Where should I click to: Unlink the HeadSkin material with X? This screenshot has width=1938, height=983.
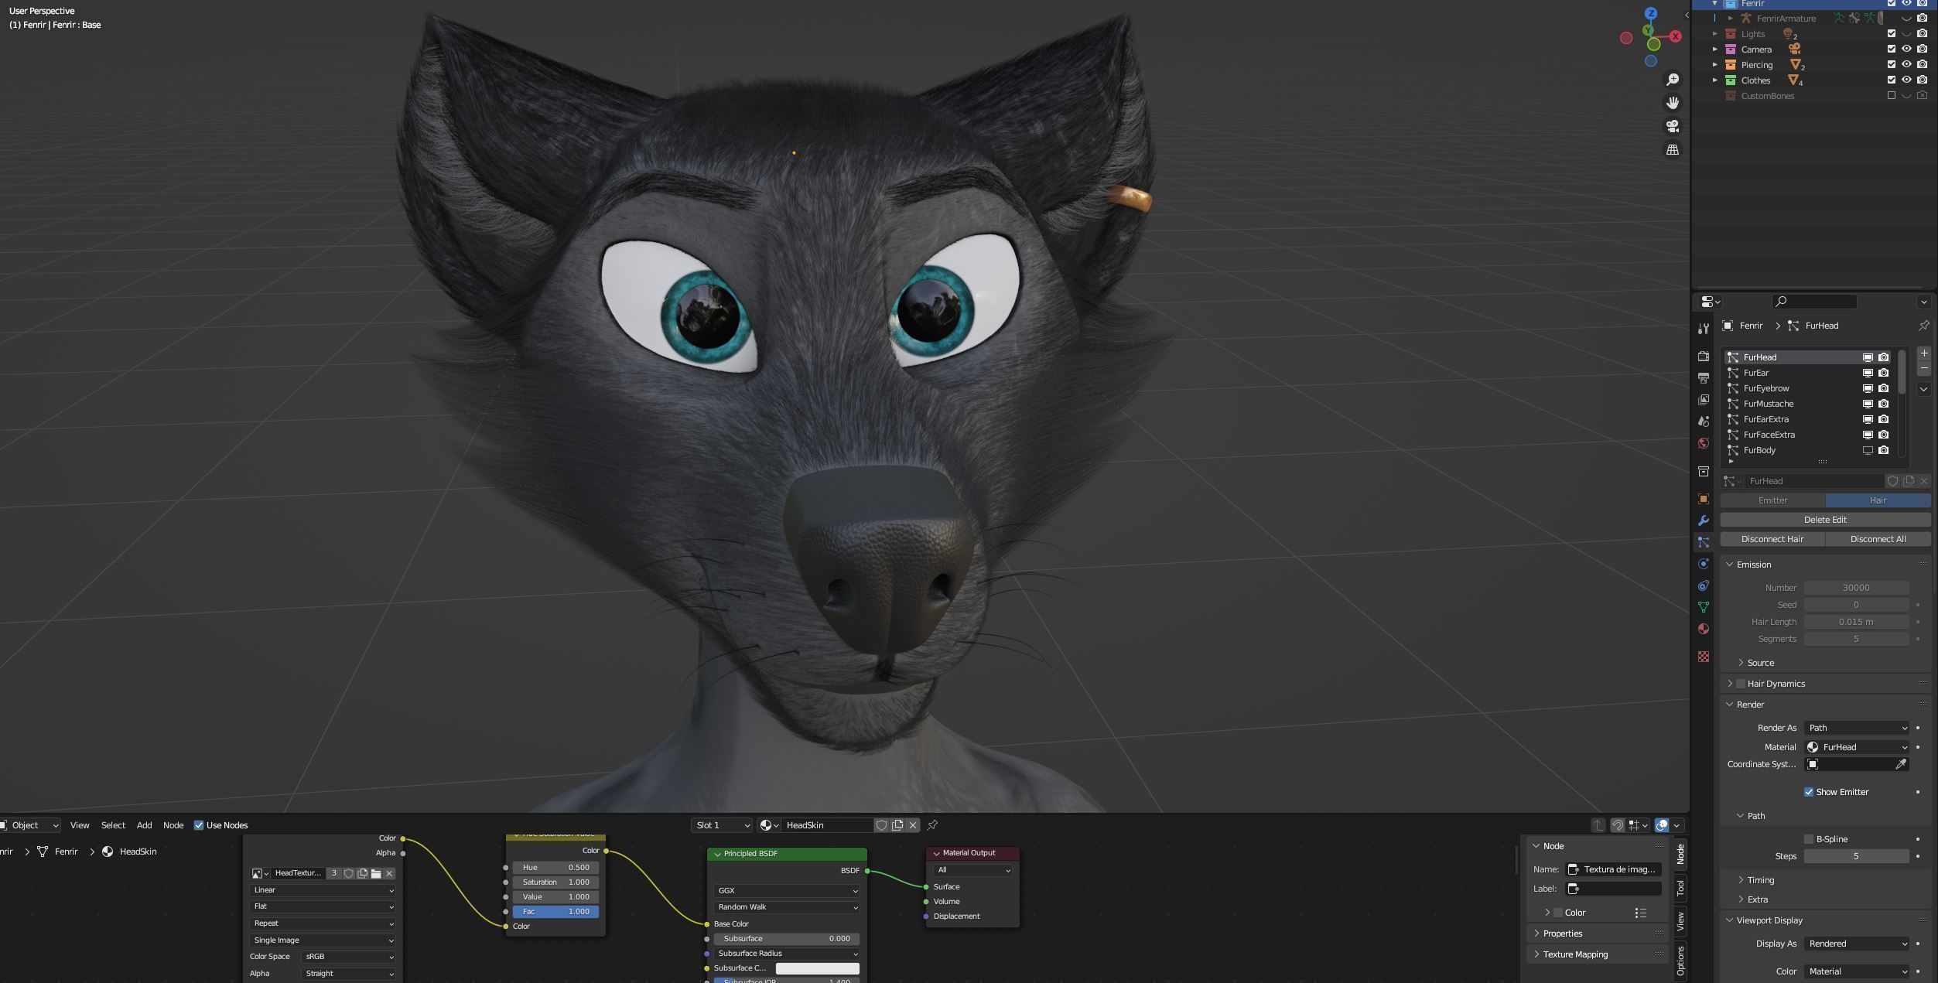pos(913,825)
